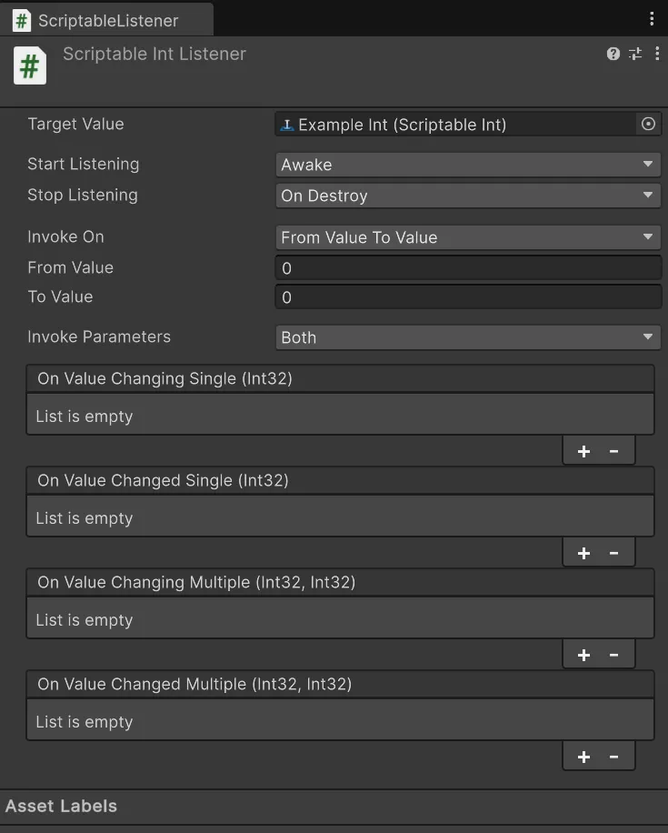Remove entry from On Value Changing Single list
Viewport: 668px width, 833px height.
[614, 451]
